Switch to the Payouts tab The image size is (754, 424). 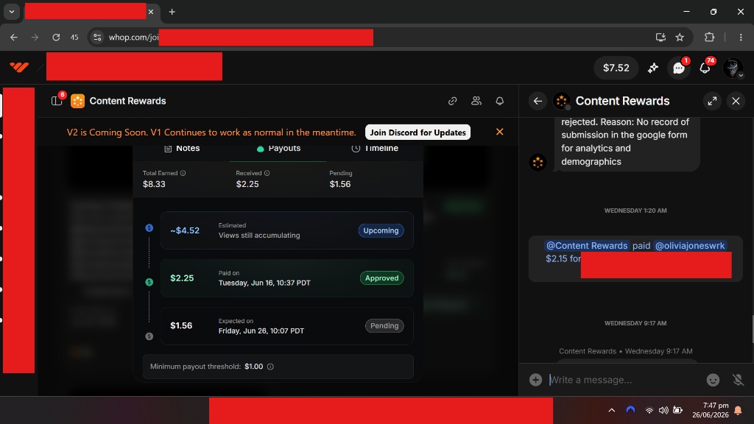pos(278,148)
